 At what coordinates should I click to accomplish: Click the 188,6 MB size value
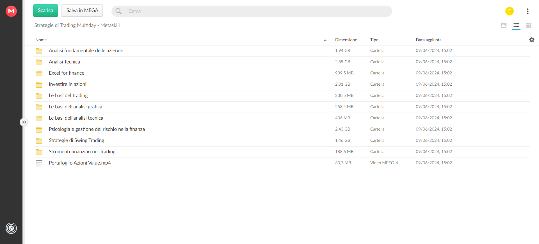pyautogui.click(x=344, y=152)
